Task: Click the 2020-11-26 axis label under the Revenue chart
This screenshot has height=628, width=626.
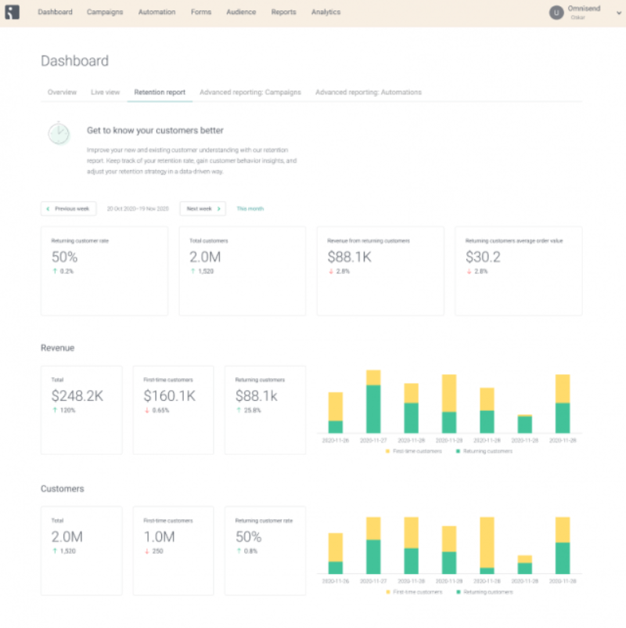Action: point(336,441)
